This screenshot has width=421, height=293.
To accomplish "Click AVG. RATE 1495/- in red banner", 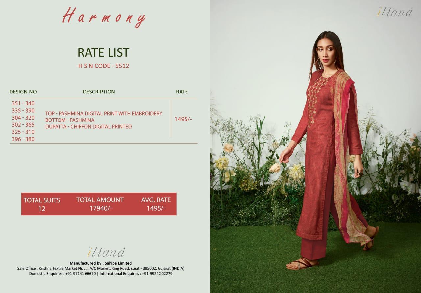I will coord(156,204).
